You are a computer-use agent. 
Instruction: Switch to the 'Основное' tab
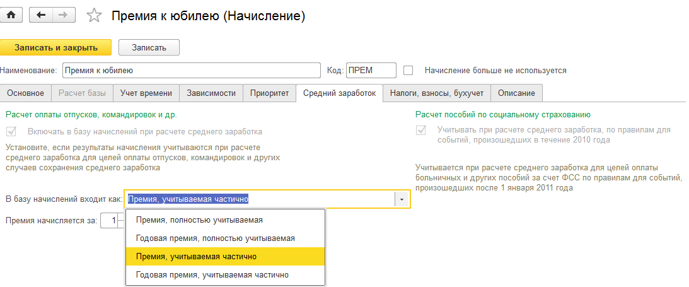click(26, 93)
